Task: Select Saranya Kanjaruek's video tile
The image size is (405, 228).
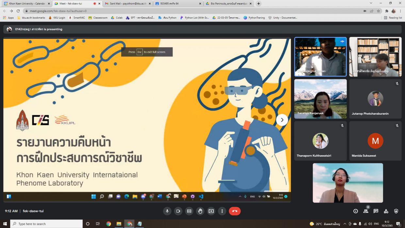Action: pos(320,99)
